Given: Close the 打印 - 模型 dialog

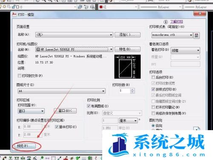Looking at the screenshot, I should pyautogui.click(x=200, y=14).
